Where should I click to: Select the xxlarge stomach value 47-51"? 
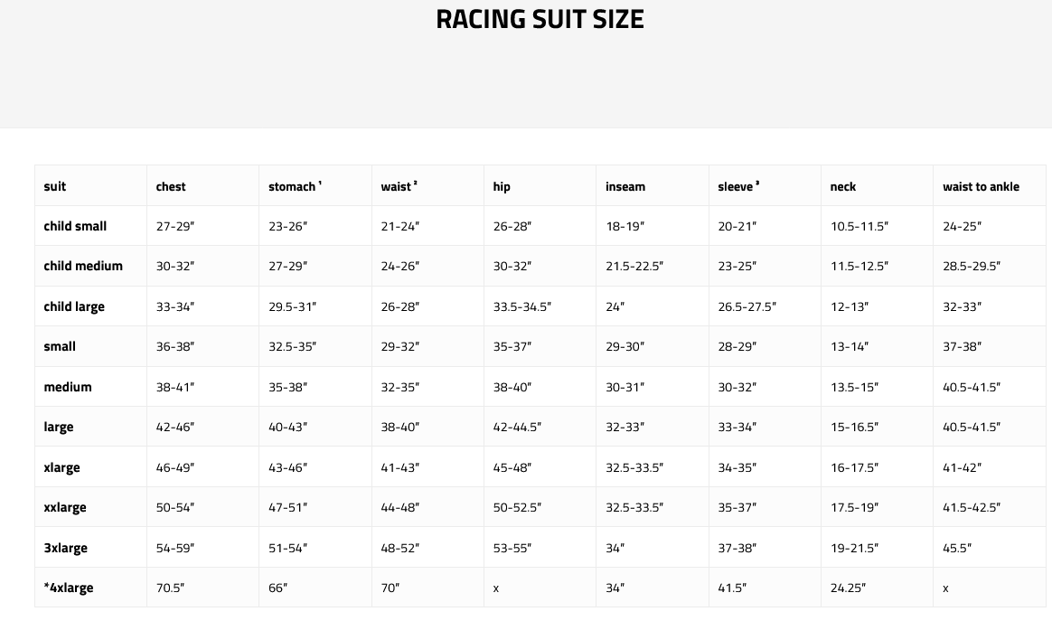[x=287, y=507]
